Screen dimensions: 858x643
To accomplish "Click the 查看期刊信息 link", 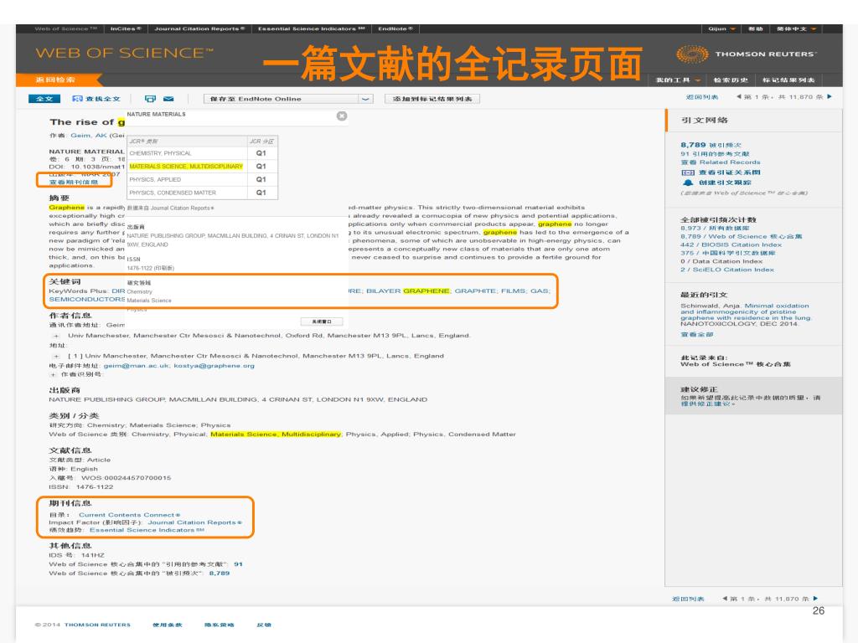I will click(x=74, y=182).
